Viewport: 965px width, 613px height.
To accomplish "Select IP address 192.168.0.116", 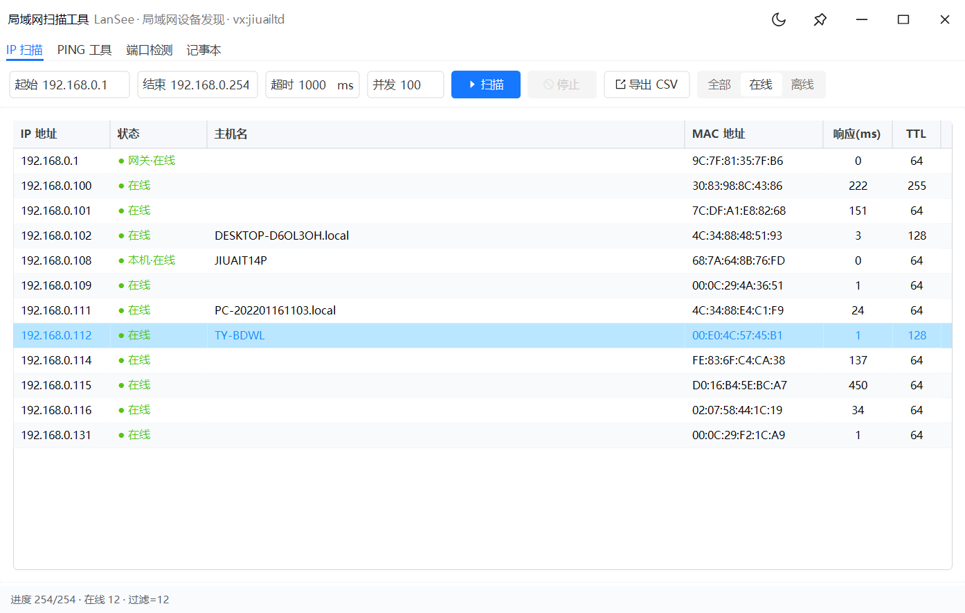I will [56, 410].
